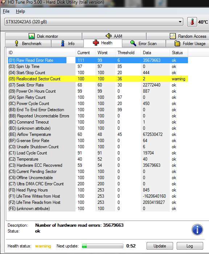209x254 pixels.
Task: Click the Status column header
Action: (177, 53)
